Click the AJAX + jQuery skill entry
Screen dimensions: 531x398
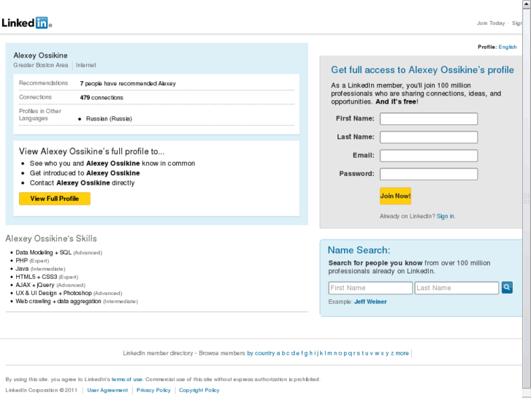(x=50, y=285)
